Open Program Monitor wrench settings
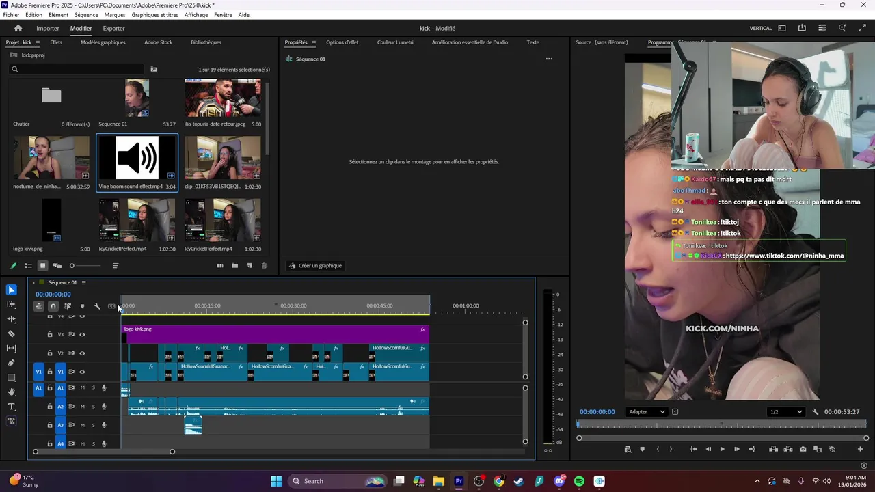 point(815,412)
